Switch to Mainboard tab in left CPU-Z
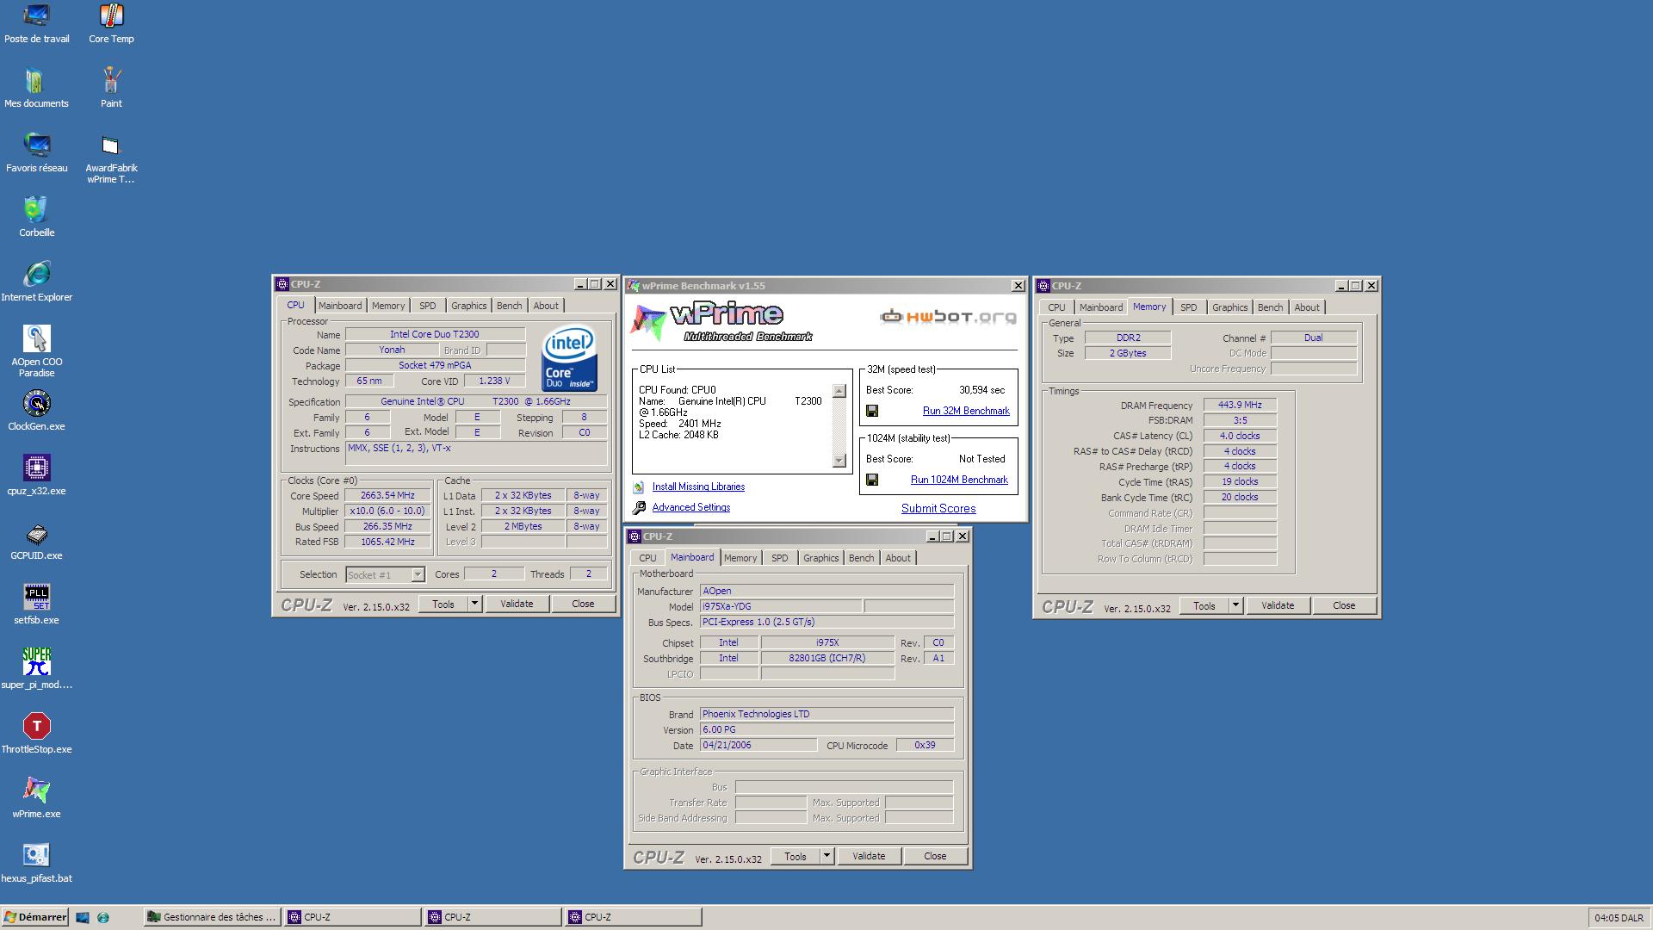Viewport: 1653px width, 930px height. point(340,306)
